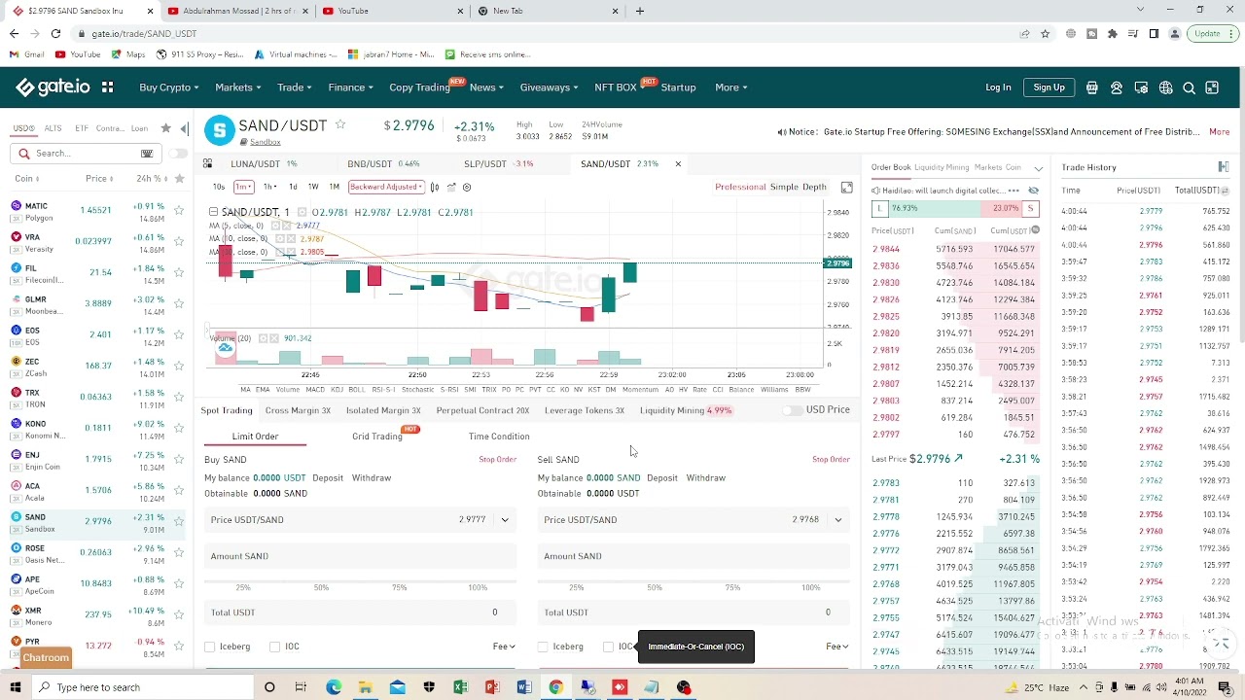The height and width of the screenshot is (700, 1245).
Task: Open chart settings gear icon
Action: 467,187
